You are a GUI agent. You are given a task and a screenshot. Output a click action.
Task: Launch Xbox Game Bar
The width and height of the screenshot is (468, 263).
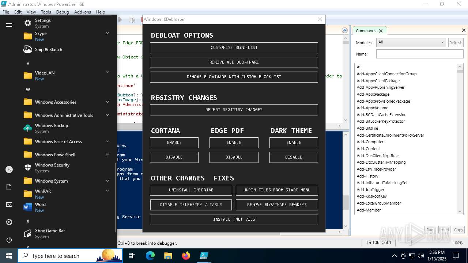point(68,233)
